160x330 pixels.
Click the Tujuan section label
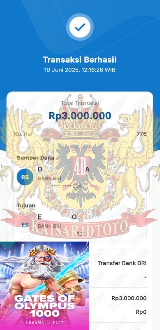click(x=26, y=205)
